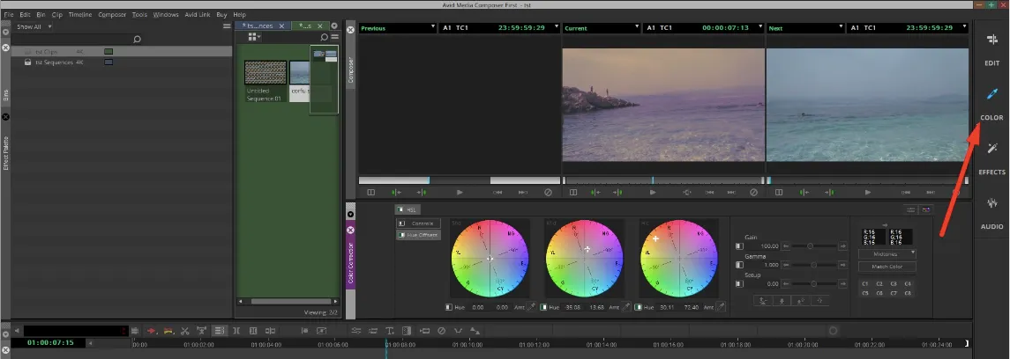Screen dimensions: 1010x359
Task: Open the bin view mode grid dropdown
Action: 254,37
